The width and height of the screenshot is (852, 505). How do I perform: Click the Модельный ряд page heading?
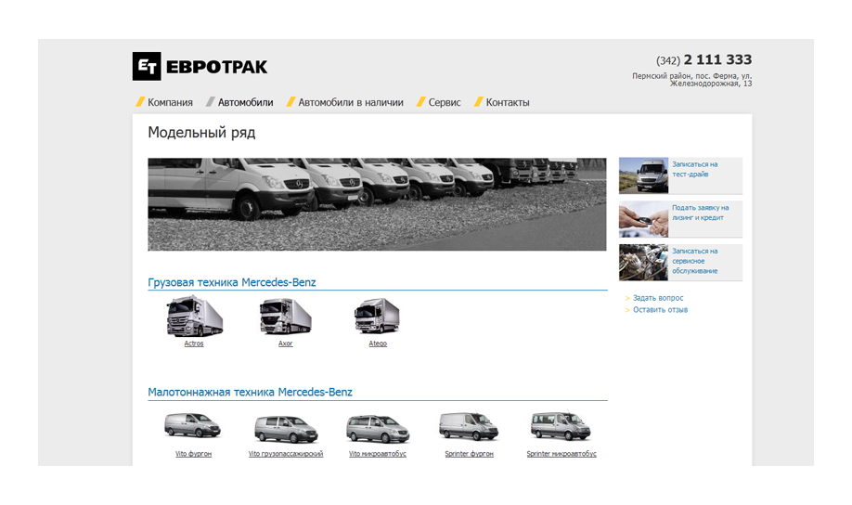point(201,133)
